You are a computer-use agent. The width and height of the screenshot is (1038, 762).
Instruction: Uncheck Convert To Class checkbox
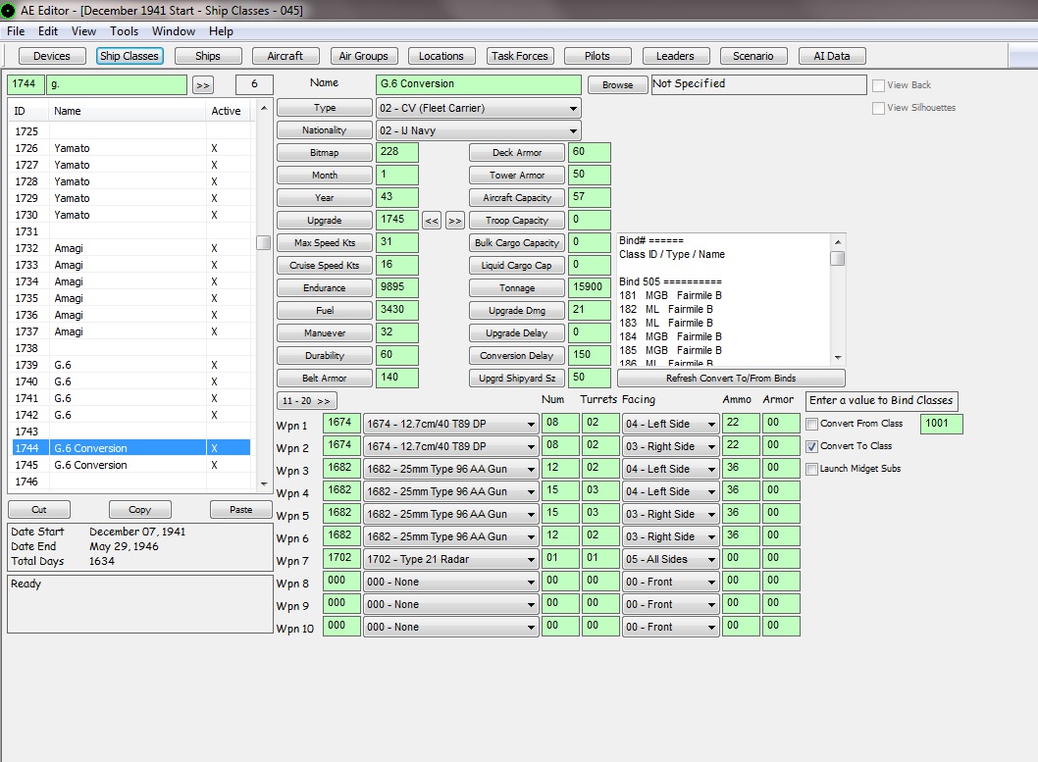click(x=811, y=446)
